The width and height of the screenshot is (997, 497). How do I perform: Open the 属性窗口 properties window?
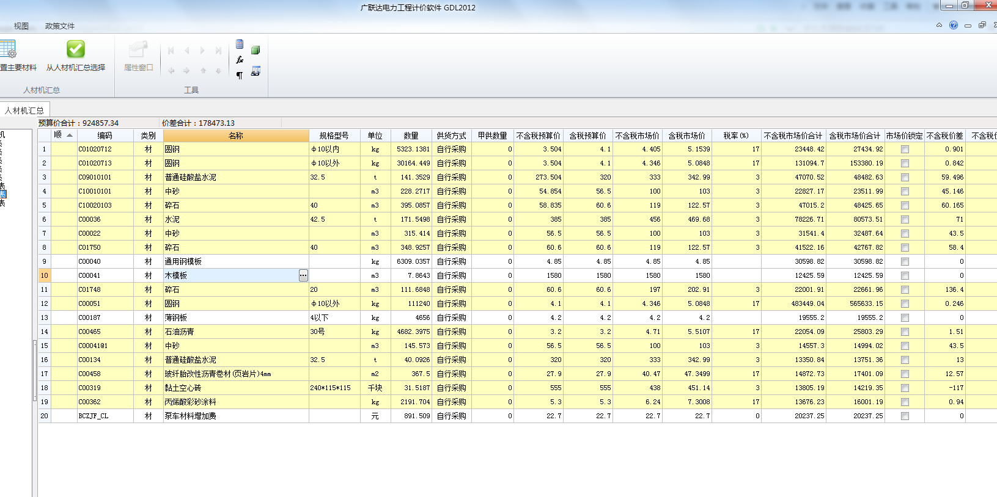point(138,56)
